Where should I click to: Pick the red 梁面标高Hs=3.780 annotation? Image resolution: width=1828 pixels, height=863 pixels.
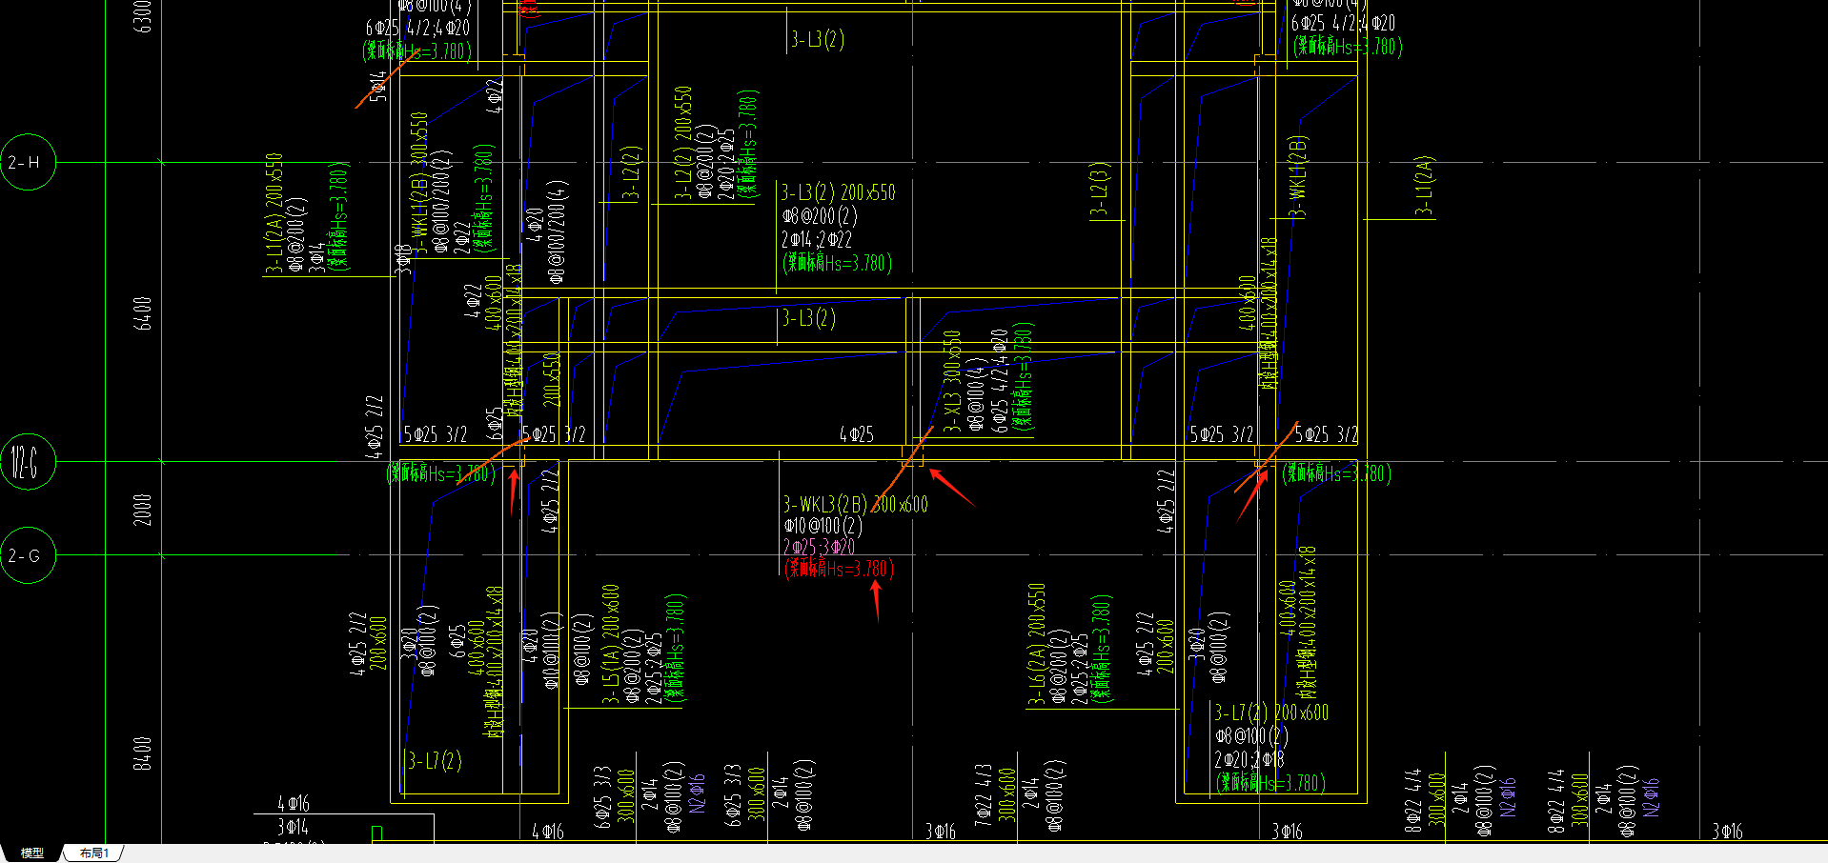pyautogui.click(x=839, y=569)
